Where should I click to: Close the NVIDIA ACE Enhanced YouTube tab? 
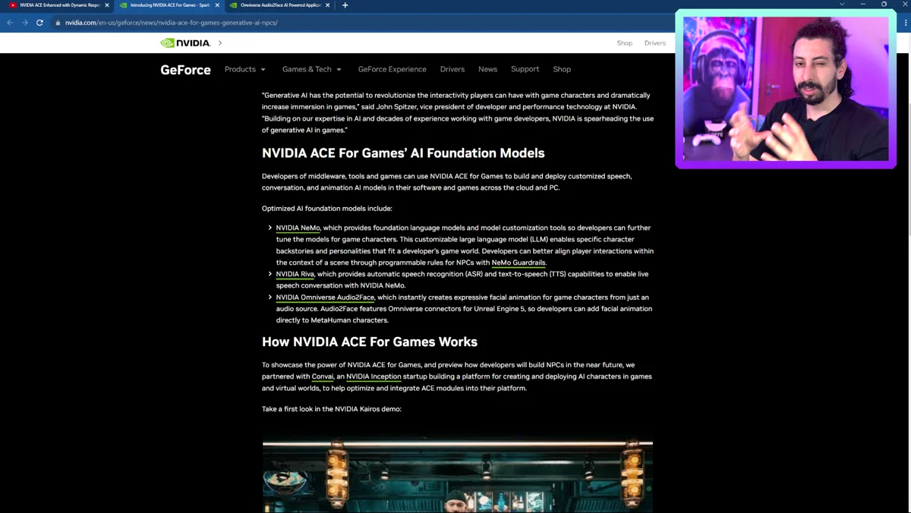point(107,5)
